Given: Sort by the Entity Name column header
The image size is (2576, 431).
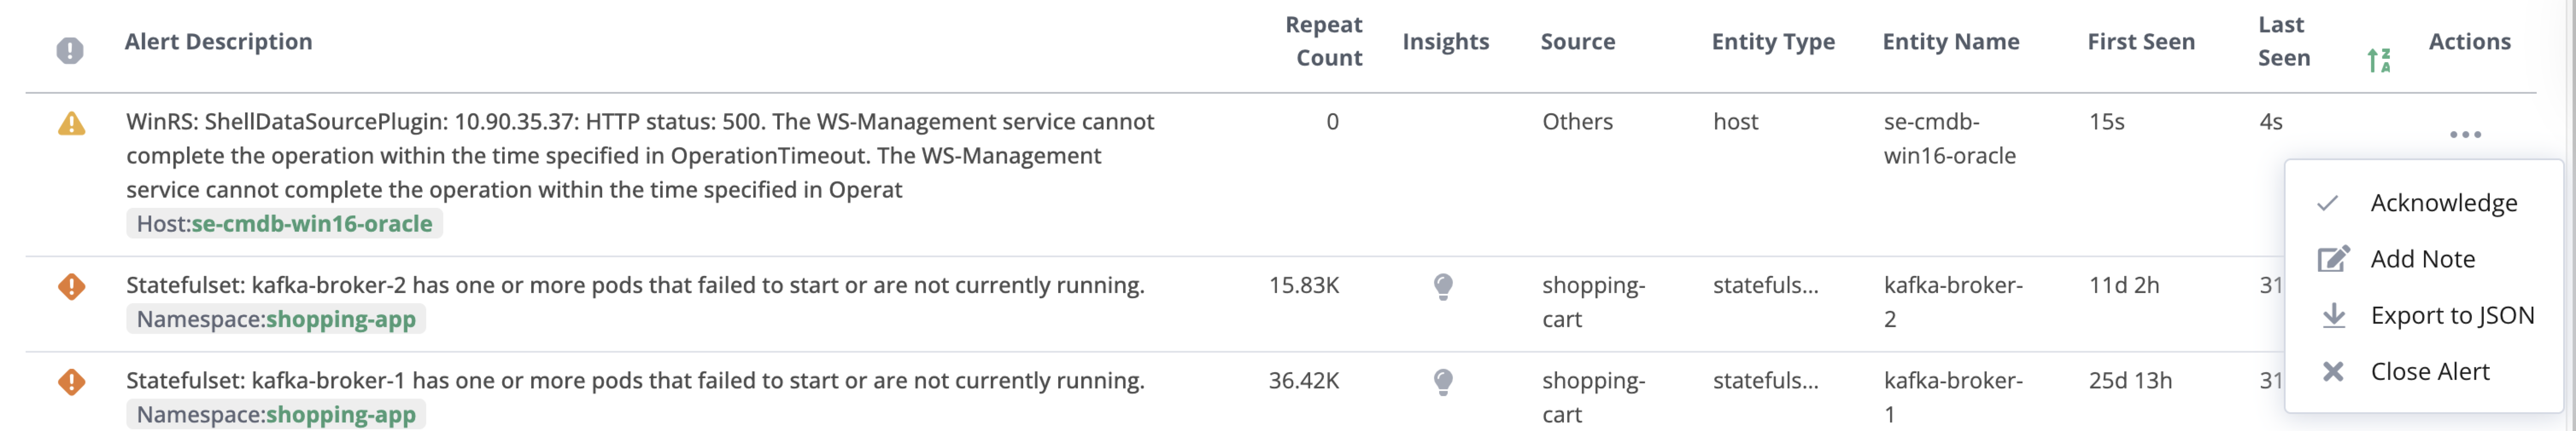Looking at the screenshot, I should click(1951, 42).
